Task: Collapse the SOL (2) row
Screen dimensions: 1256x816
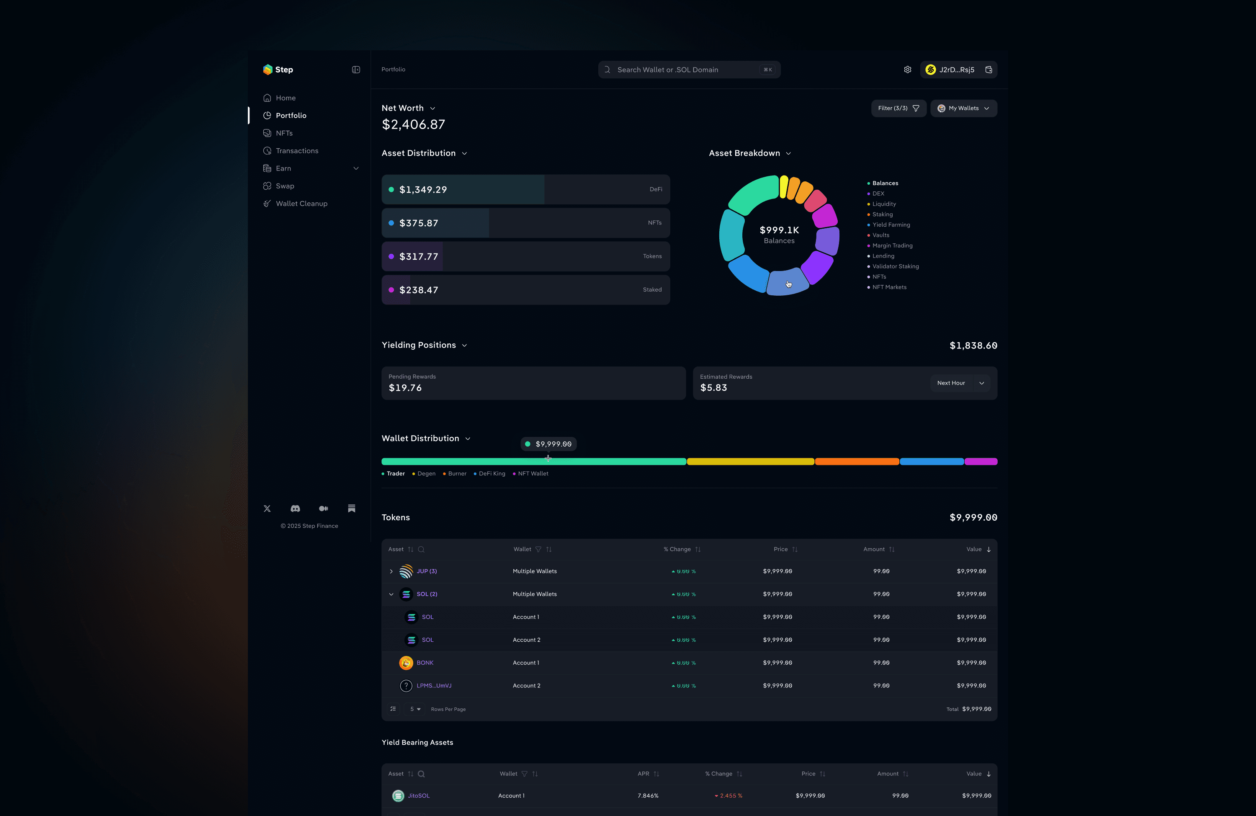Action: click(391, 594)
